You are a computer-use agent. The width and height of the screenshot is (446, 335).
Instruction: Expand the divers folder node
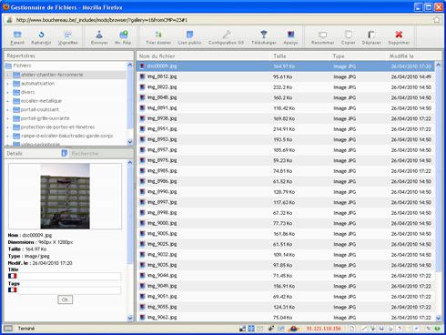[8, 92]
